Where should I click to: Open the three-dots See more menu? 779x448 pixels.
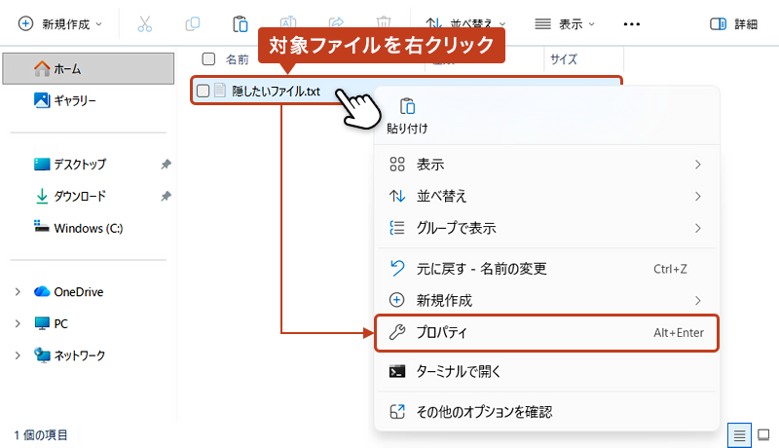(631, 23)
